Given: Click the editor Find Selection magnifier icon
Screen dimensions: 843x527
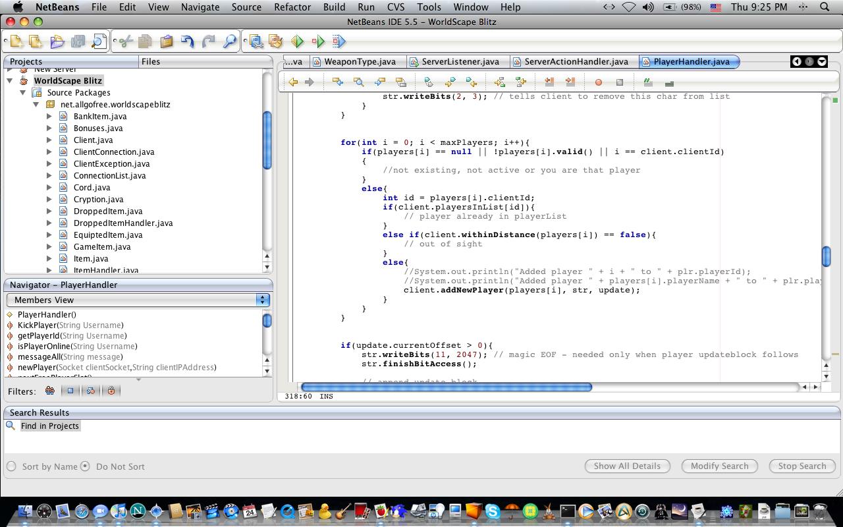Looking at the screenshot, I should pyautogui.click(x=358, y=82).
